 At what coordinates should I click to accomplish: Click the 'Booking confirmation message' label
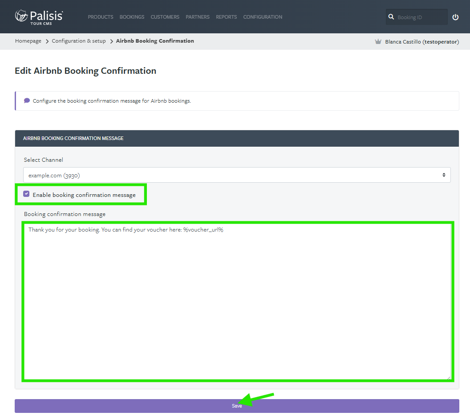point(65,214)
